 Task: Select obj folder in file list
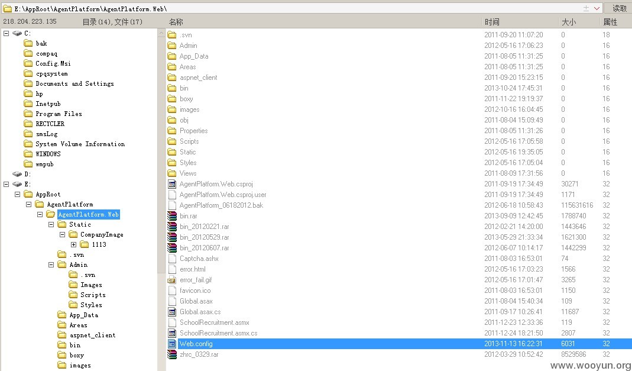point(184,120)
